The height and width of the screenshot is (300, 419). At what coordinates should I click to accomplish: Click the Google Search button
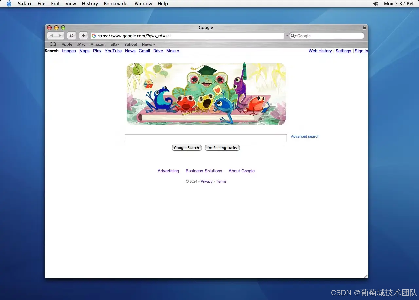pyautogui.click(x=187, y=148)
